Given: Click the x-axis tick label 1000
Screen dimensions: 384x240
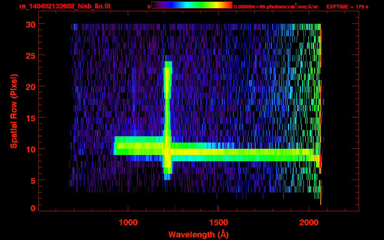Looking at the screenshot, I should [x=128, y=222].
